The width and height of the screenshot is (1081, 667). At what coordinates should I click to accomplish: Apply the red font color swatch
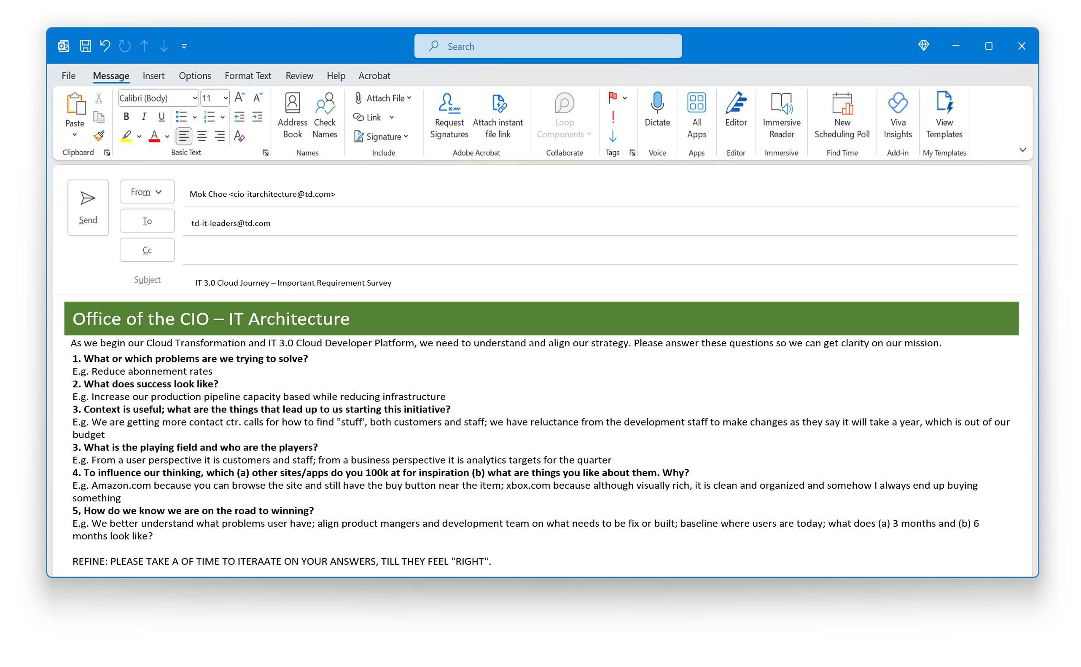[154, 137]
